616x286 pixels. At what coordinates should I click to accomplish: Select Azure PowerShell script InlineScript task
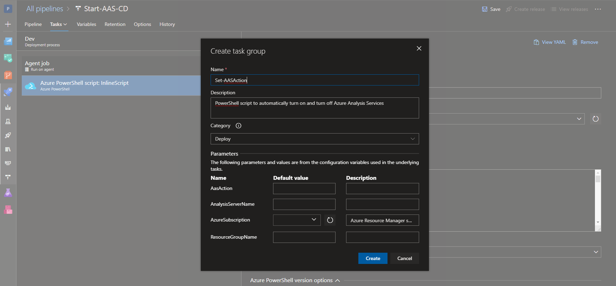111,86
